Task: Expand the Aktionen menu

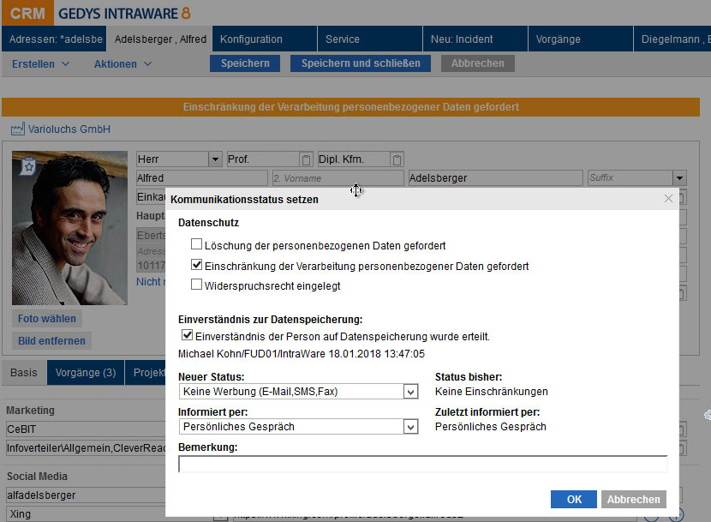Action: (x=122, y=64)
